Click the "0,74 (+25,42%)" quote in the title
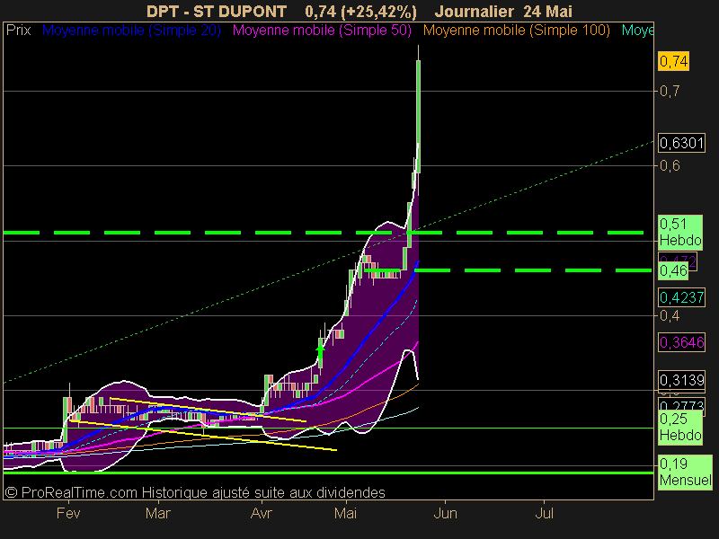 click(361, 12)
